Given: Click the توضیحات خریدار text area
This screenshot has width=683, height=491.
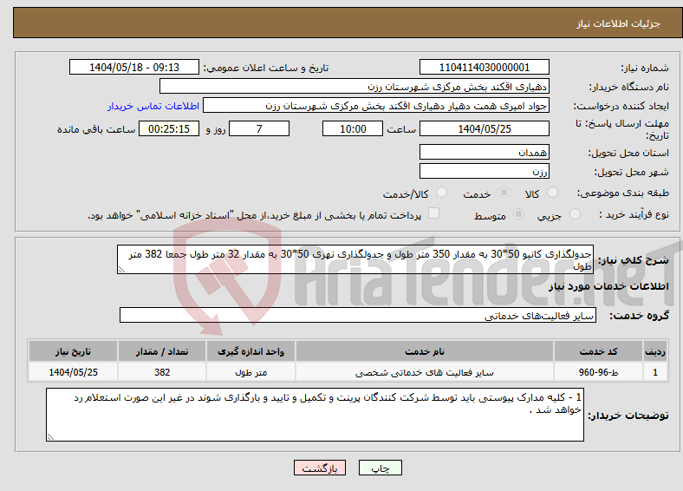Looking at the screenshot, I should click(315, 415).
